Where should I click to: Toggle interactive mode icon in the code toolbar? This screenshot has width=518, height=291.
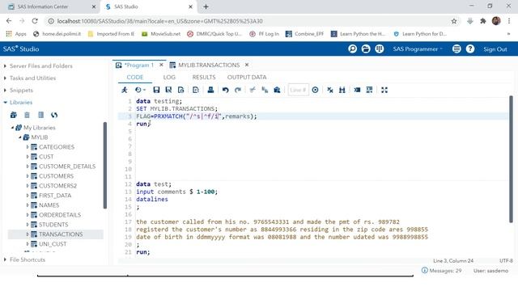point(369,90)
